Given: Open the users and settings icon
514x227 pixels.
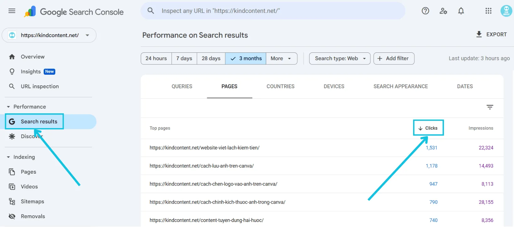Looking at the screenshot, I should pos(443,11).
